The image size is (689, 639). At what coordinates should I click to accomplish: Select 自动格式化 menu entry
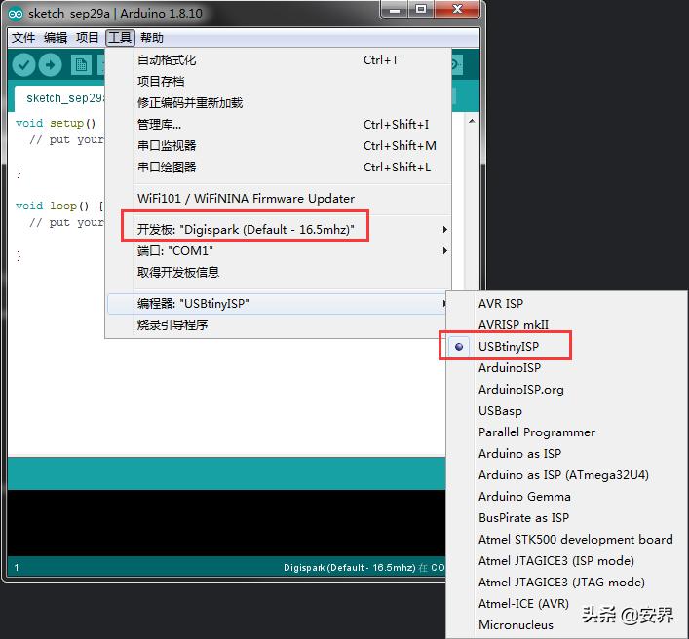point(279,60)
